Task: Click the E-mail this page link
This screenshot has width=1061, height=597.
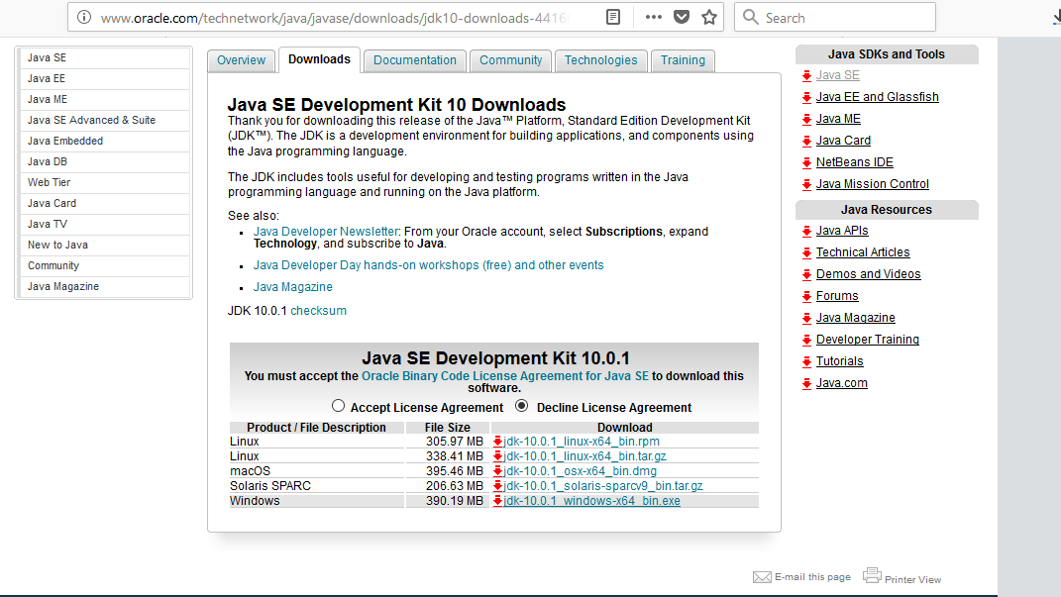Action: point(812,577)
